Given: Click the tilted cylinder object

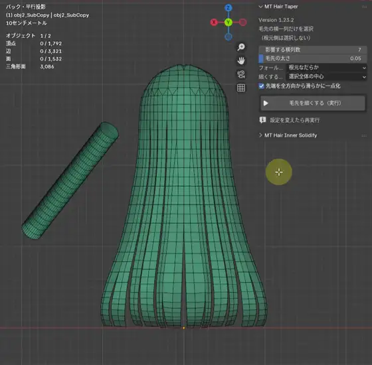Looking at the screenshot, I should [70, 181].
